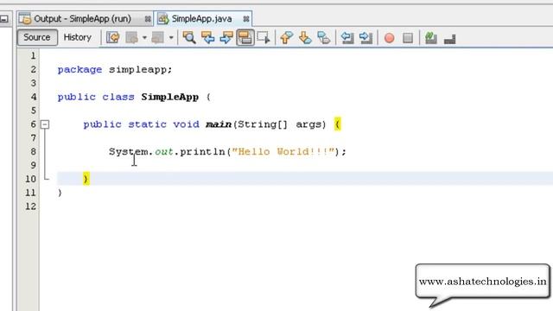Click the 'main' method name on line 6

[x=219, y=124]
